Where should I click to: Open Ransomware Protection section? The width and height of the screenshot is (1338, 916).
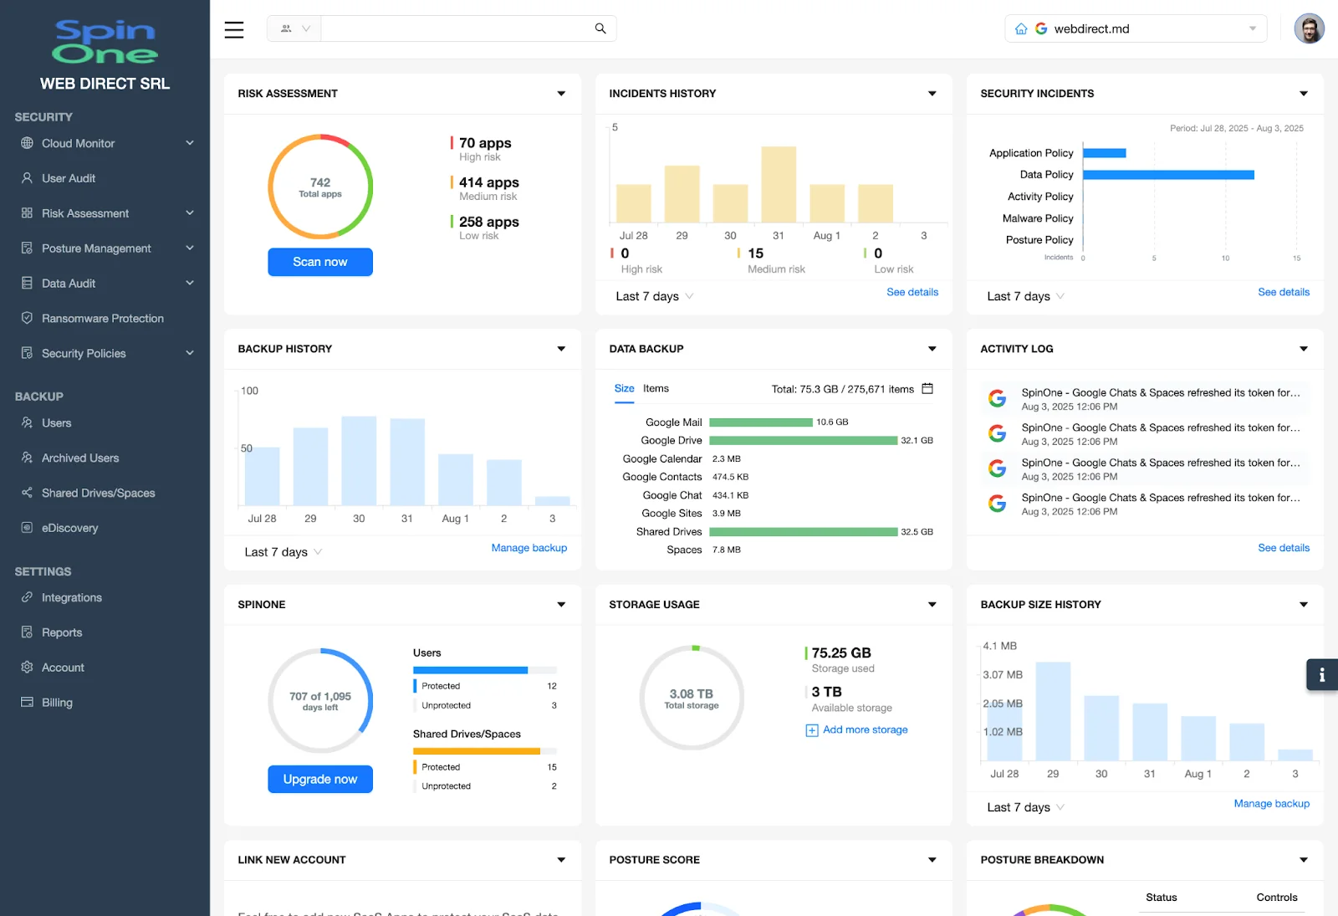[x=102, y=318]
